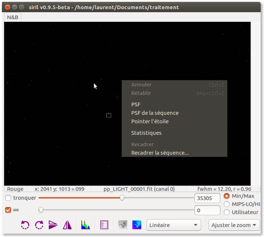
Task: Toggle negative image view icon
Action: [123, 225]
